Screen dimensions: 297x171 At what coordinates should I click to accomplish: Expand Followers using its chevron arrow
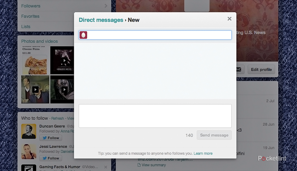(106, 6)
